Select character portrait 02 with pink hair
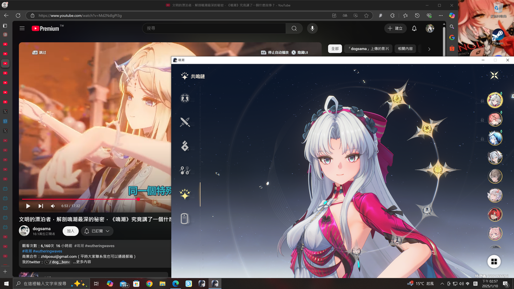The width and height of the screenshot is (514, 289). point(494,119)
